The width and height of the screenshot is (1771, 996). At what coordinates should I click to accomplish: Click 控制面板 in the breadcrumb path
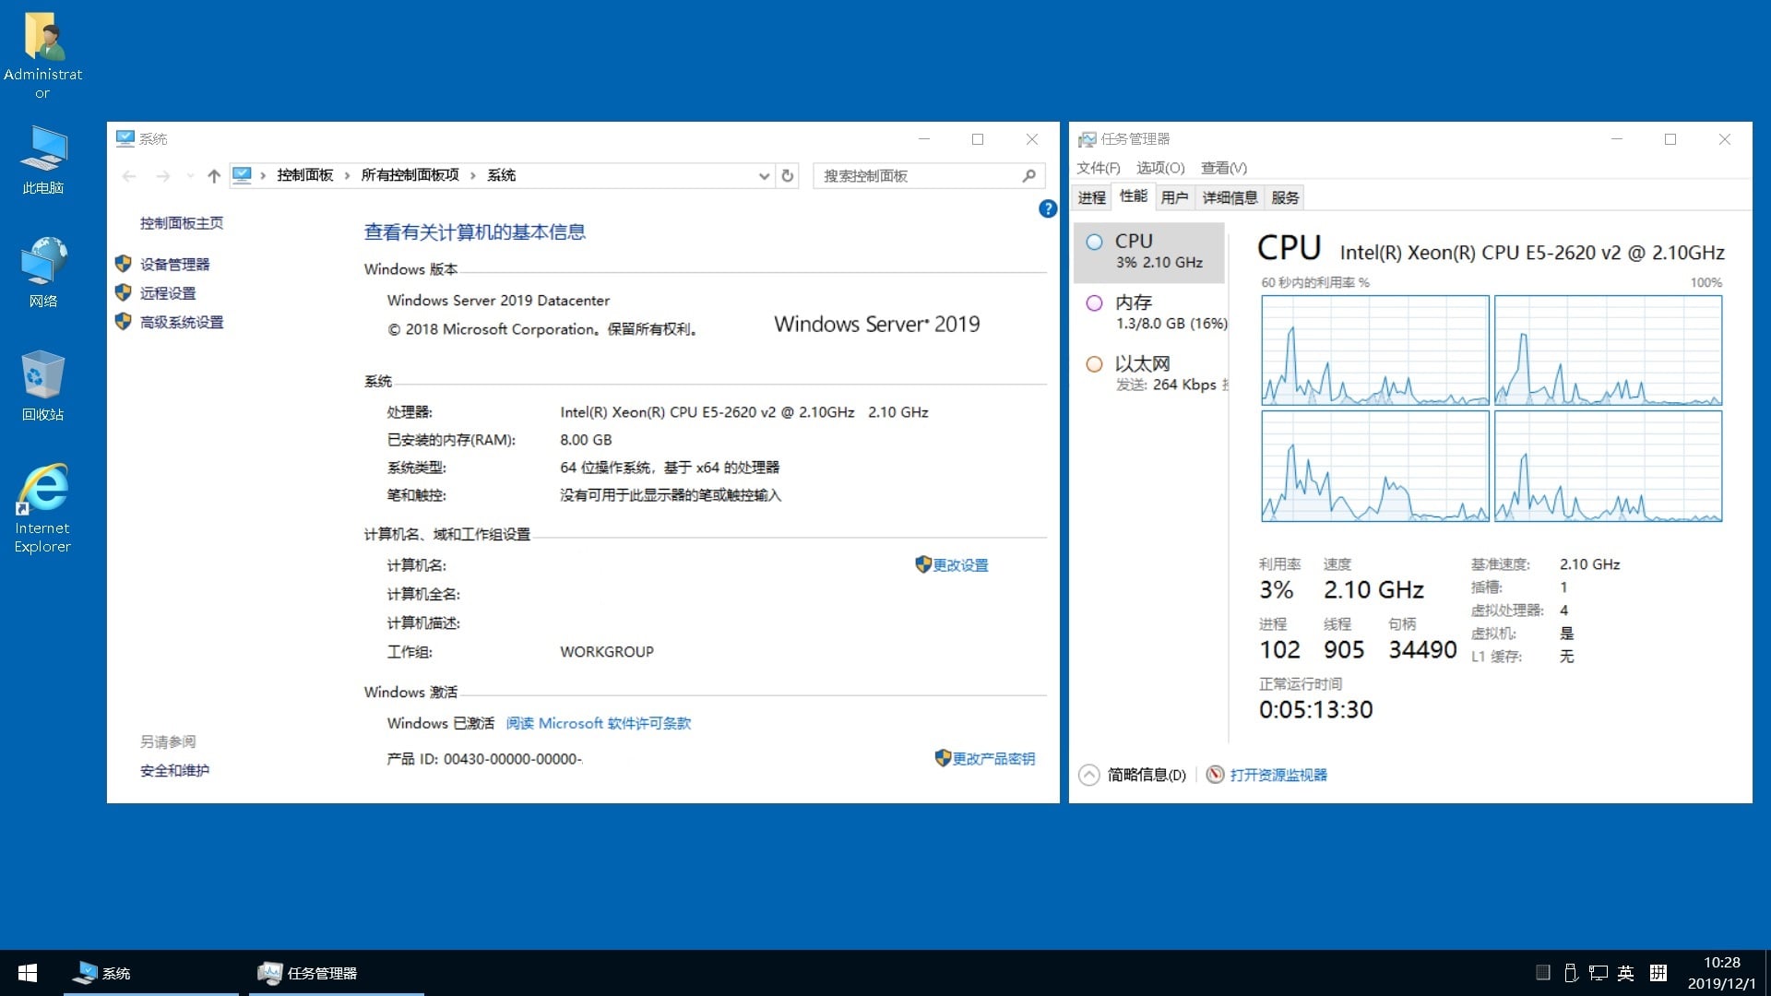click(x=304, y=175)
